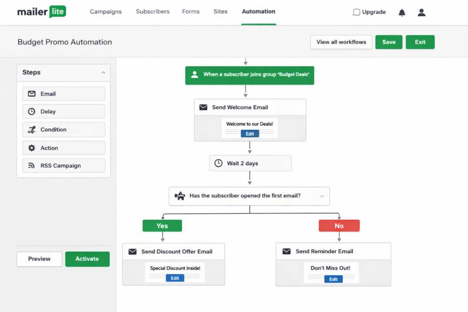
Task: Click the envelope icon on Send Reminder Email
Action: click(x=286, y=251)
